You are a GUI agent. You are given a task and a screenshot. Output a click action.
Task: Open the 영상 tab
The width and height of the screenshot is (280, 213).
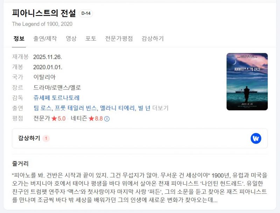click(x=71, y=38)
